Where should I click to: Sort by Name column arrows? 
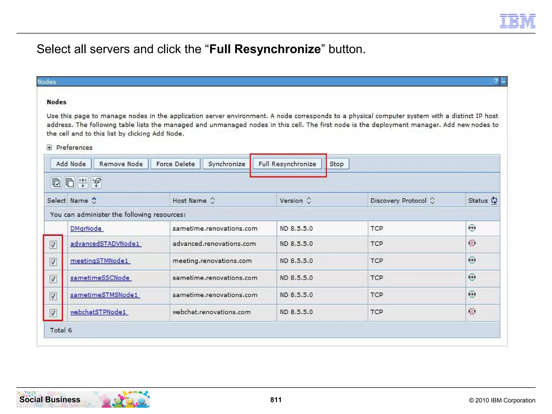click(x=94, y=201)
